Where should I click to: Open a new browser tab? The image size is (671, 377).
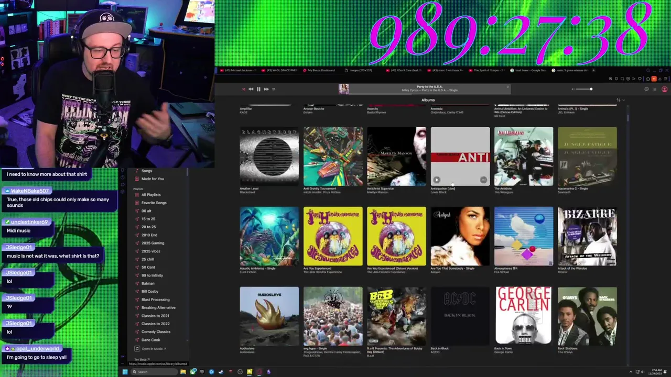coord(594,70)
